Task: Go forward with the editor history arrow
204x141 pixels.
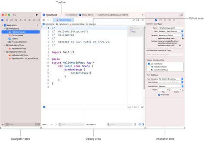Action: (x=51, y=20)
